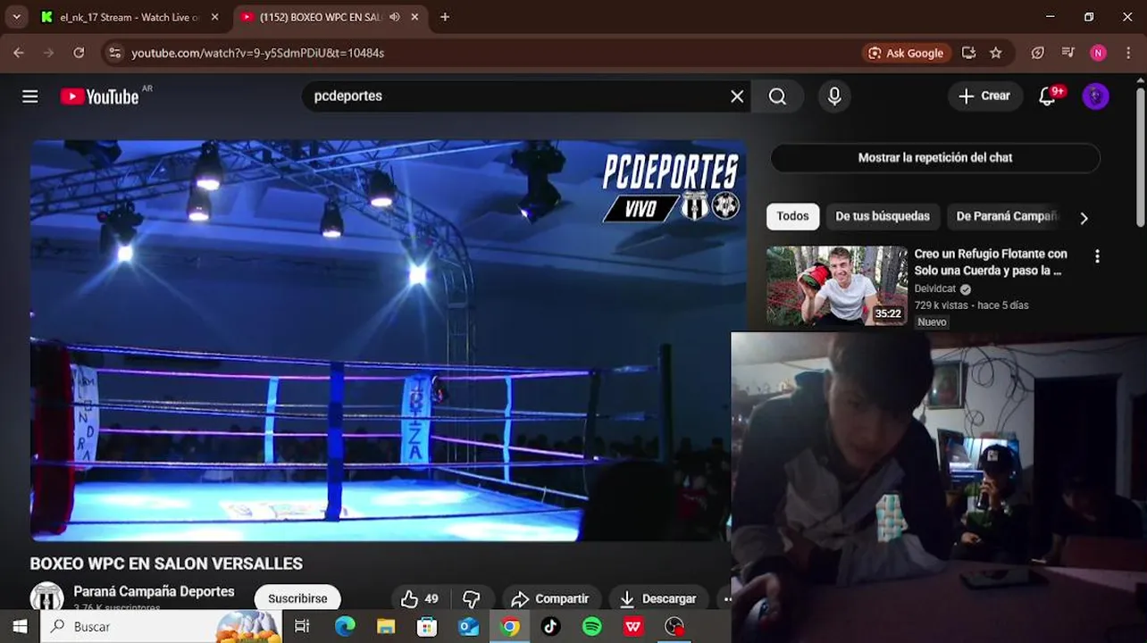Screen dimensions: 1147x643
Task: Open the Delvidcat channel link
Action: coord(935,289)
